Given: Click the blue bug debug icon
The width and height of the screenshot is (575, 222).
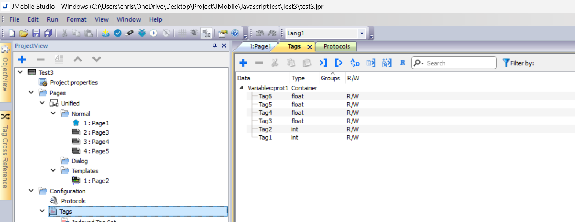Looking at the screenshot, I should coord(142,33).
